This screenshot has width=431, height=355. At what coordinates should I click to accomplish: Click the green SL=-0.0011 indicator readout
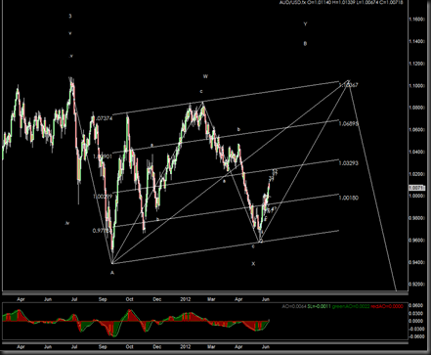click(x=320, y=306)
